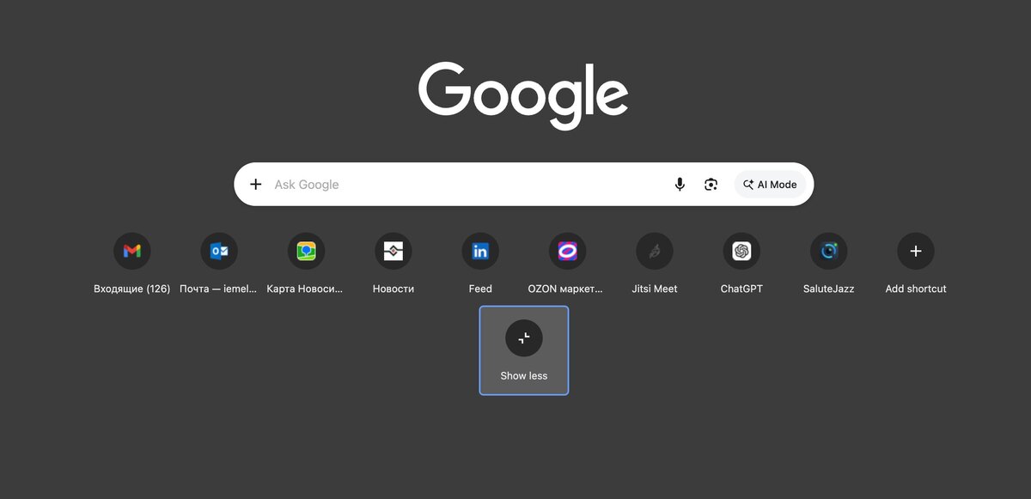Start voice search with the microphone icon

point(680,185)
